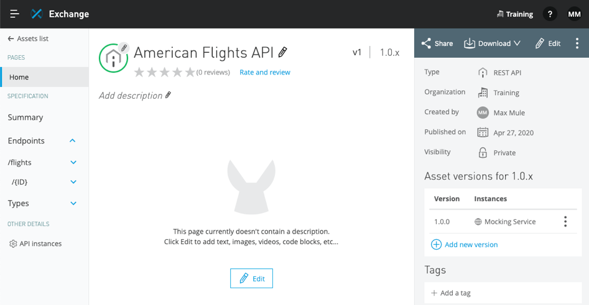This screenshot has height=305, width=589.
Task: Click Add new version link
Action: [x=471, y=245]
